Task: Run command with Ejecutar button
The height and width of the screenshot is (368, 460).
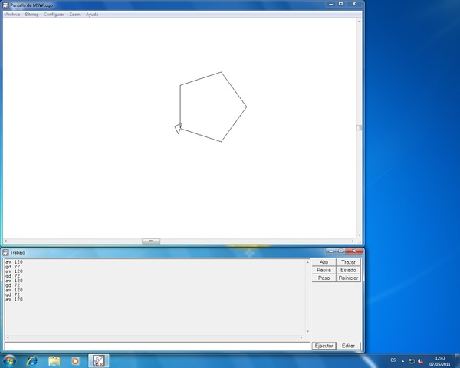Action: 324,346
